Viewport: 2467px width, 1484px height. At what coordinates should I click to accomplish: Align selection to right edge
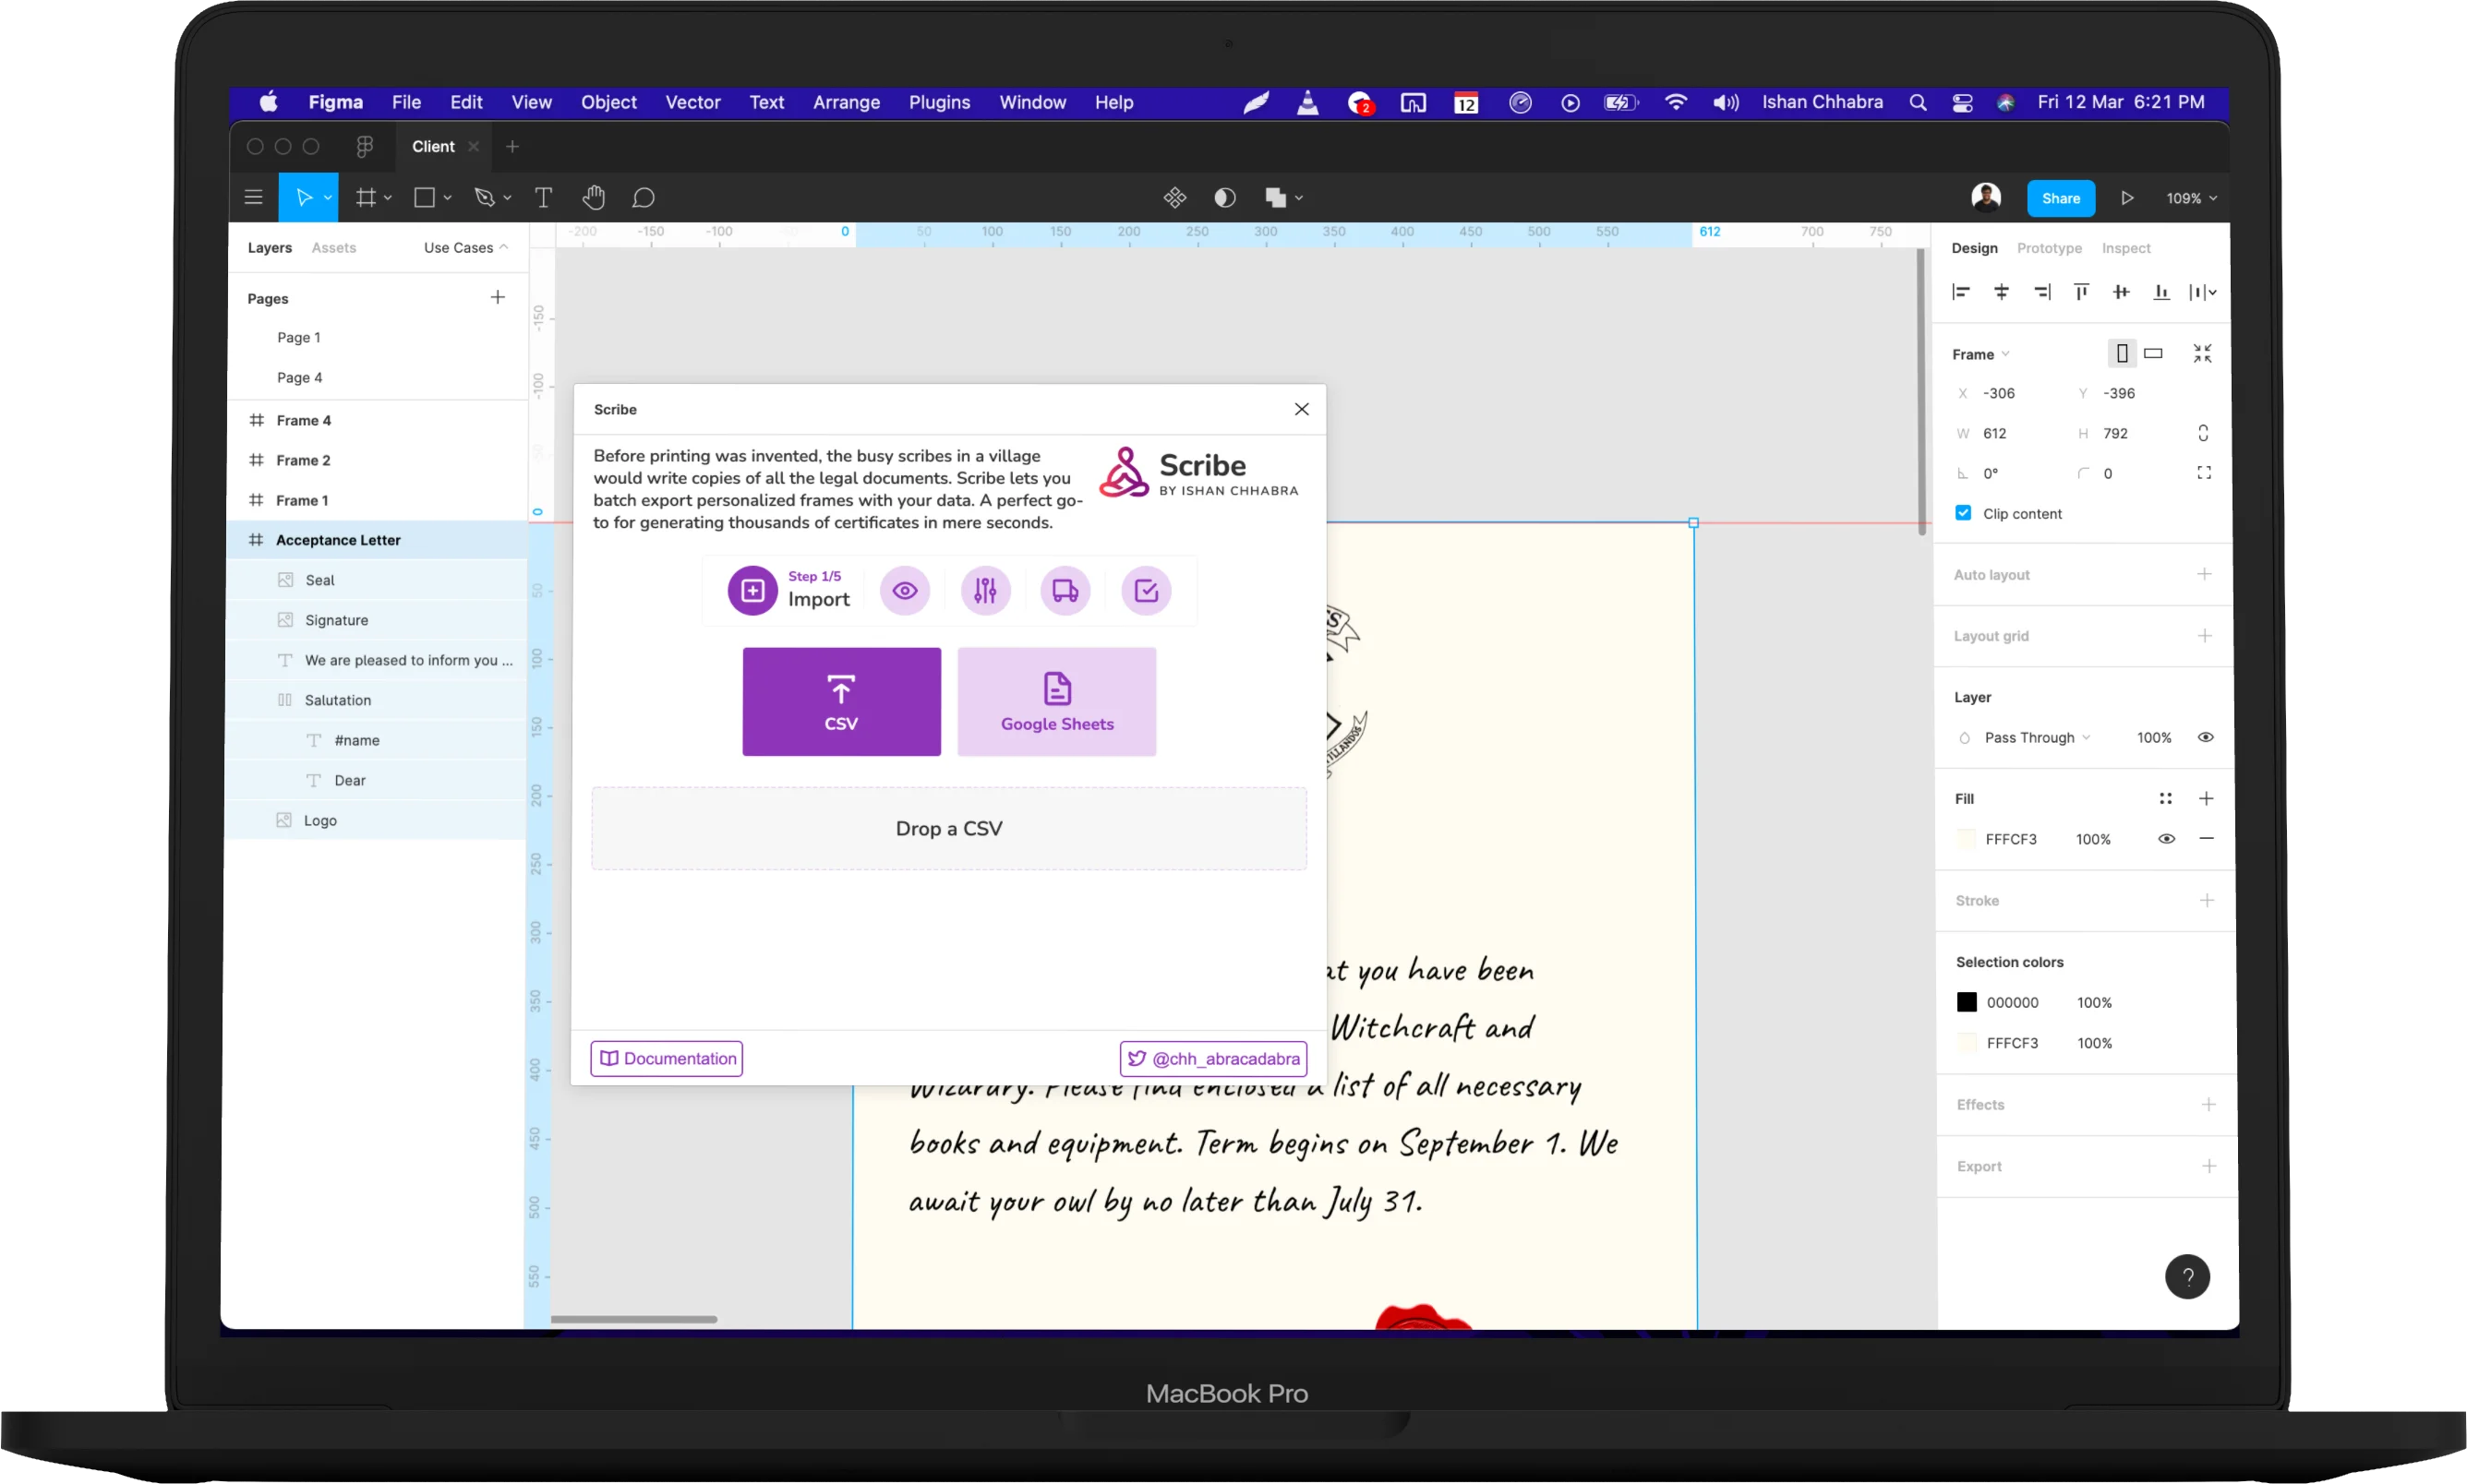tap(2041, 292)
